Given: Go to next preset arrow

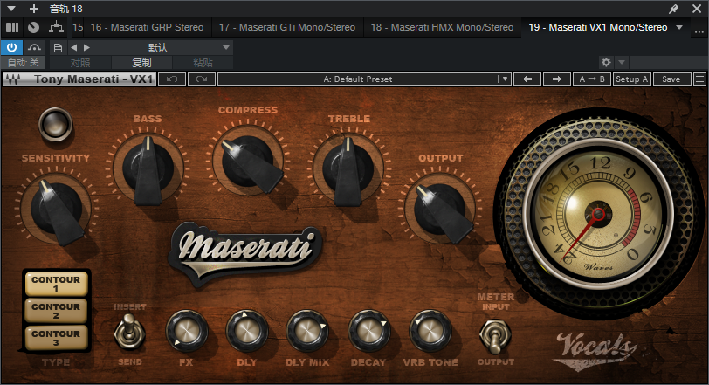Looking at the screenshot, I should [x=86, y=47].
